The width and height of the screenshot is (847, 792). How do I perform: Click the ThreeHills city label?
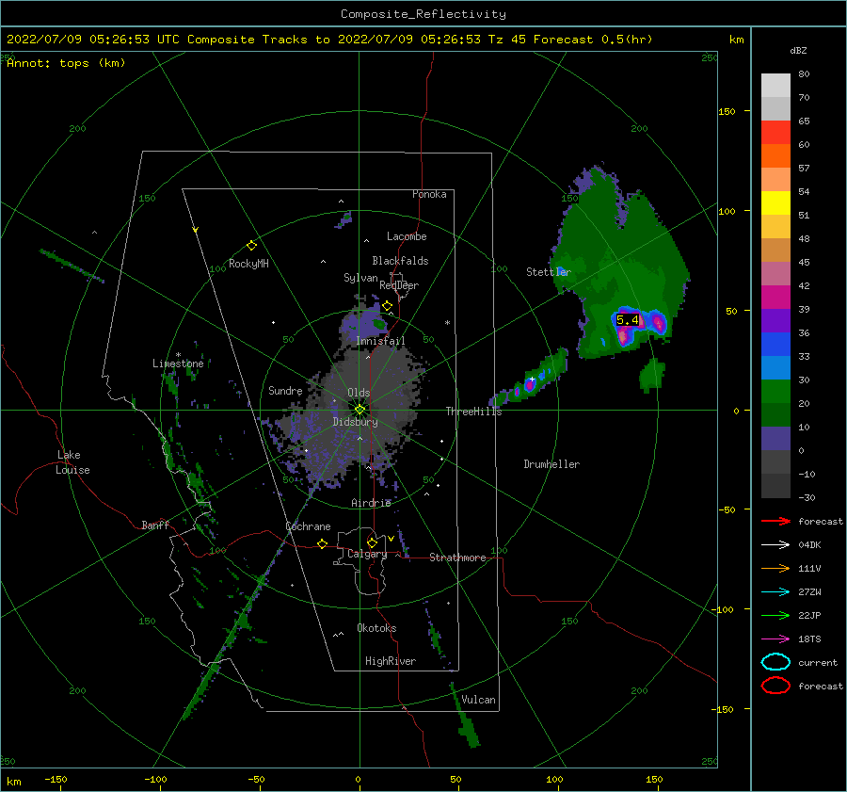473,412
